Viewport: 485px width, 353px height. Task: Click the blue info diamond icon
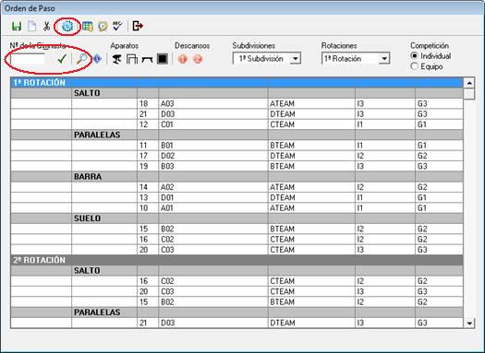97,59
